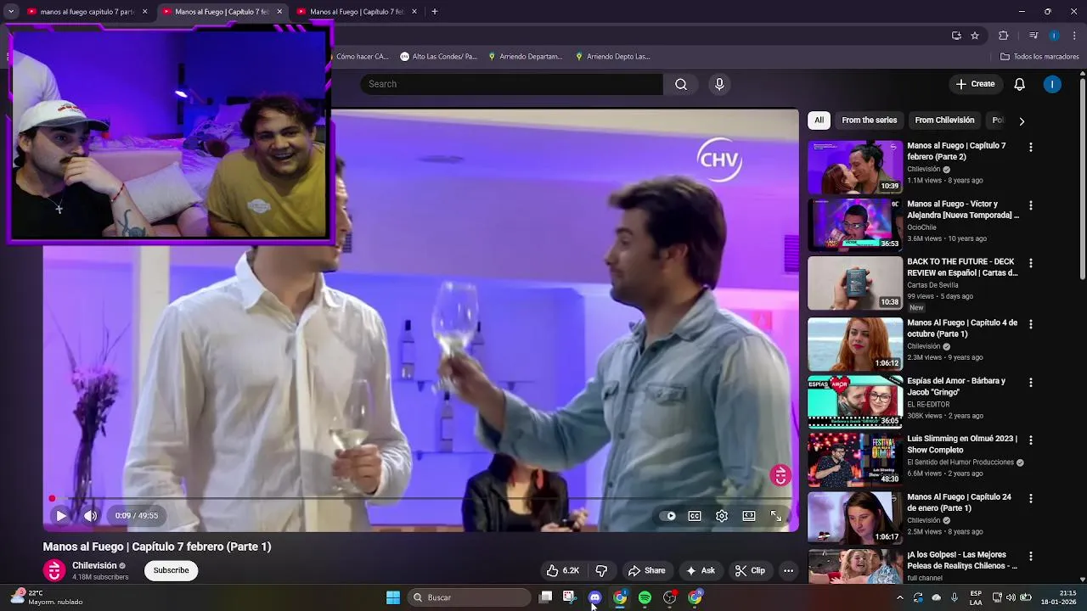Screen dimensions: 1087x611
Task: Subscribe to Chilevisión channel
Action: tap(171, 570)
